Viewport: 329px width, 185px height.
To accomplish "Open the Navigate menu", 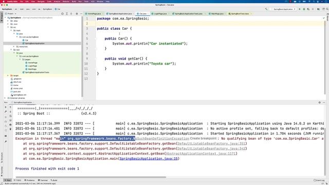I will (x=41, y=2).
